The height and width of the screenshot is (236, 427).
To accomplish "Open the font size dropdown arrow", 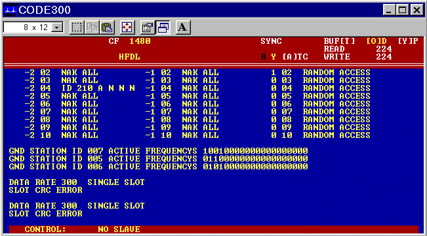I will (x=57, y=27).
